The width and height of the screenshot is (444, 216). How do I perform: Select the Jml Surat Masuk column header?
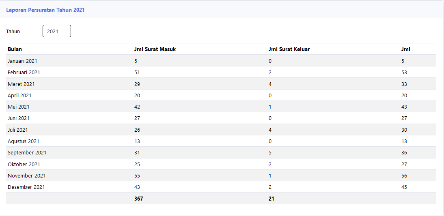(155, 49)
